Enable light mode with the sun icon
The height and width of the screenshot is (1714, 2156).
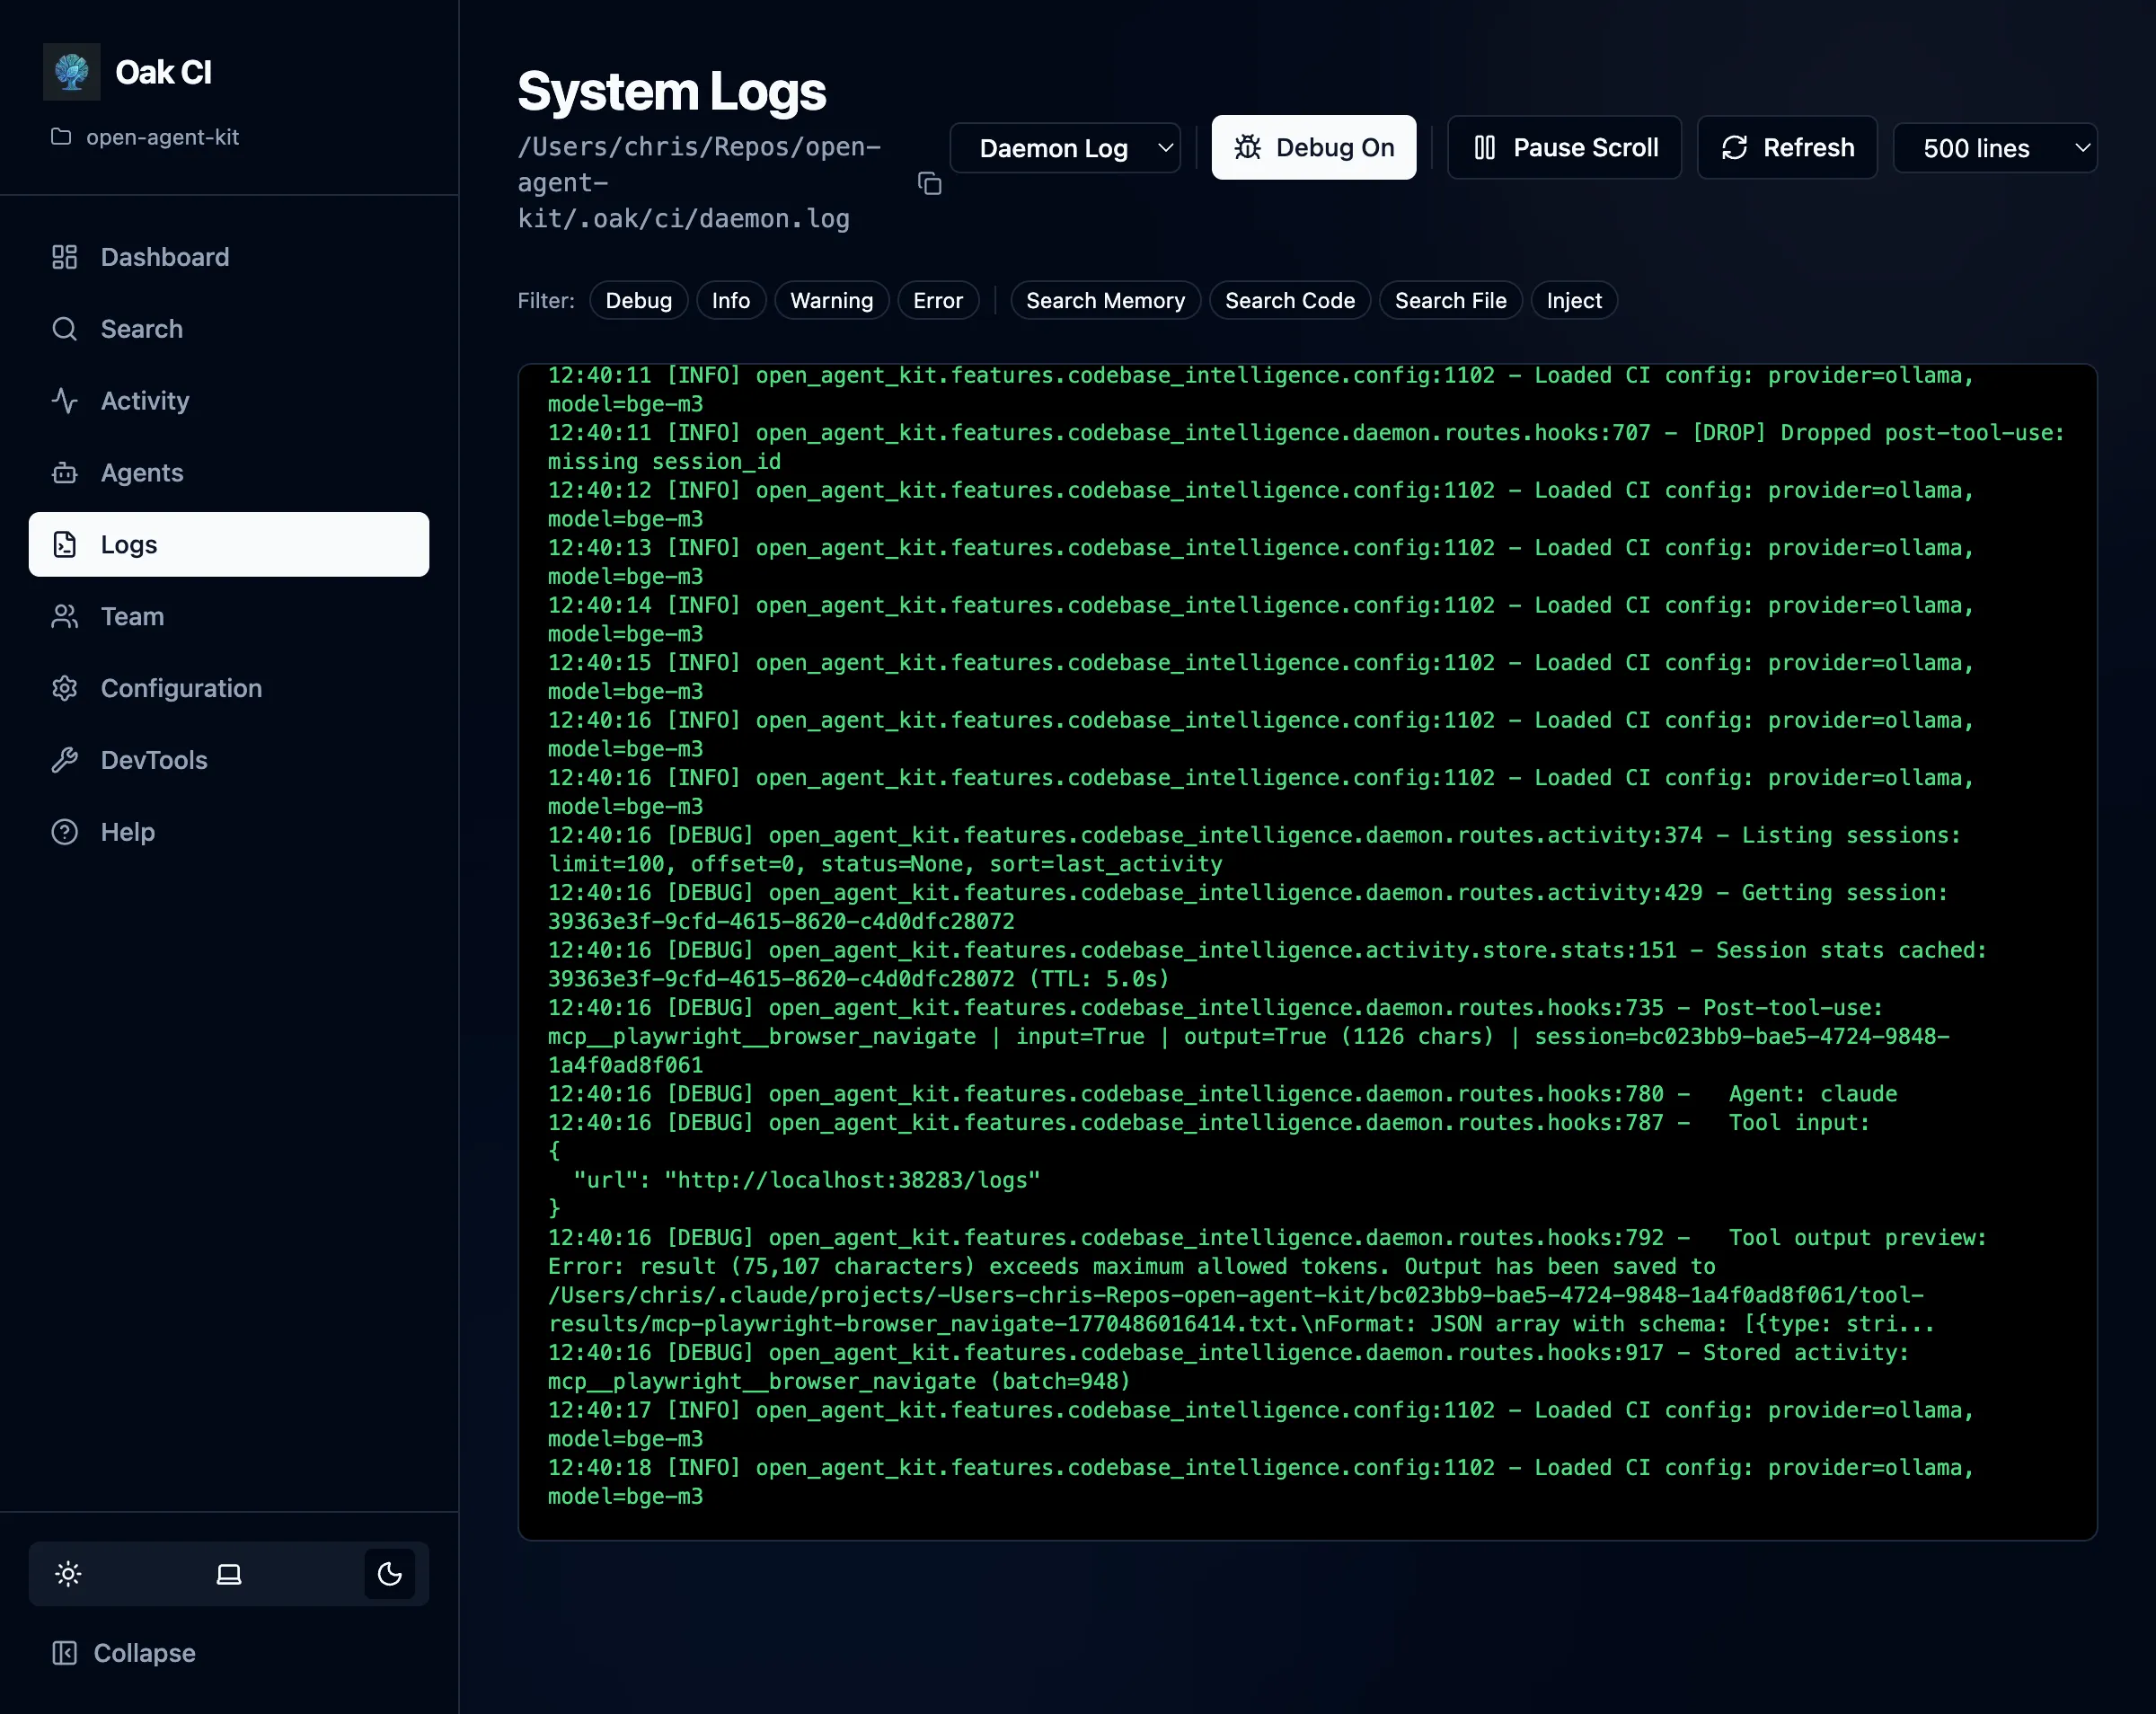pos(68,1573)
